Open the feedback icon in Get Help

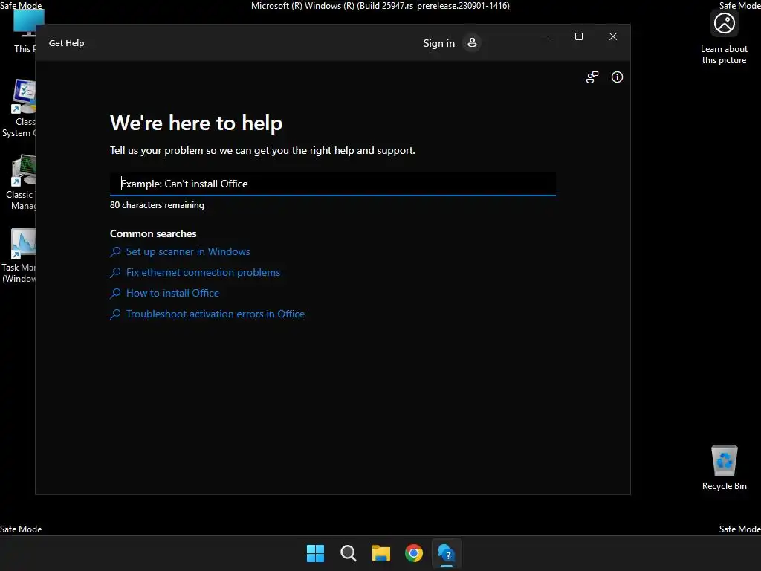click(592, 77)
